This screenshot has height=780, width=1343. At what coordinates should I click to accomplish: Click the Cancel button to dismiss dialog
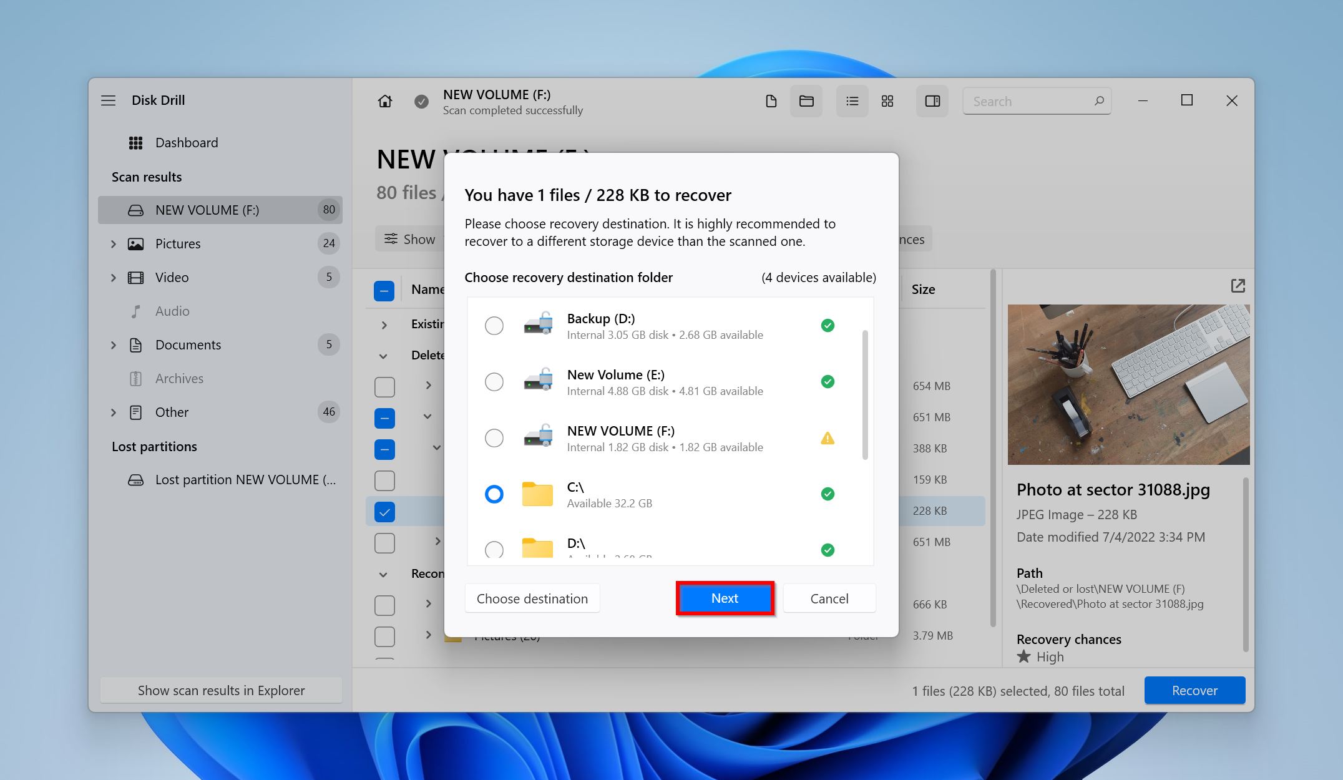[x=829, y=597]
